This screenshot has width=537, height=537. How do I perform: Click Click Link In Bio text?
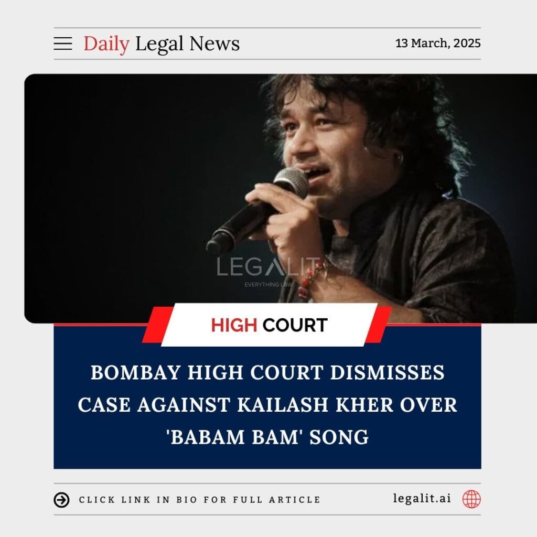tap(200, 500)
